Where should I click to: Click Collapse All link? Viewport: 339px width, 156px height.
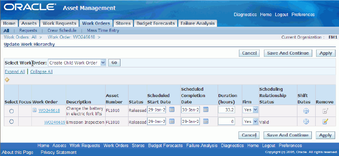(x=41, y=72)
